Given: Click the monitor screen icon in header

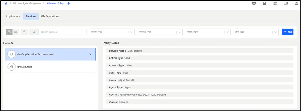Looking at the screenshot, I should (x=286, y=3).
